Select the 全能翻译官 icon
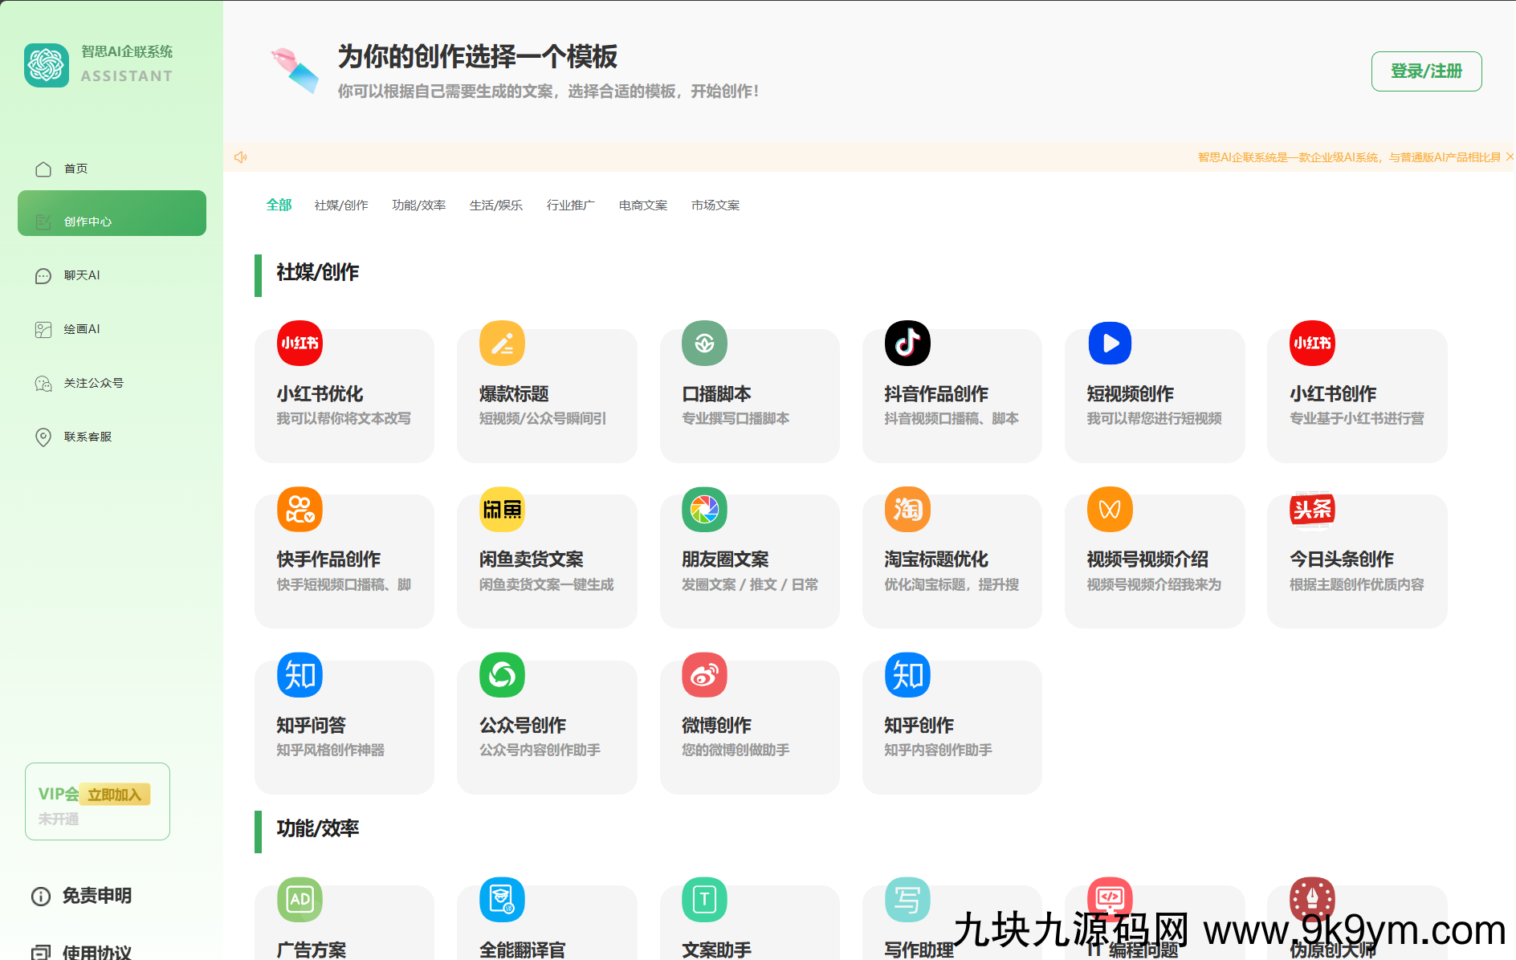Viewport: 1516px width, 960px height. pos(502,899)
